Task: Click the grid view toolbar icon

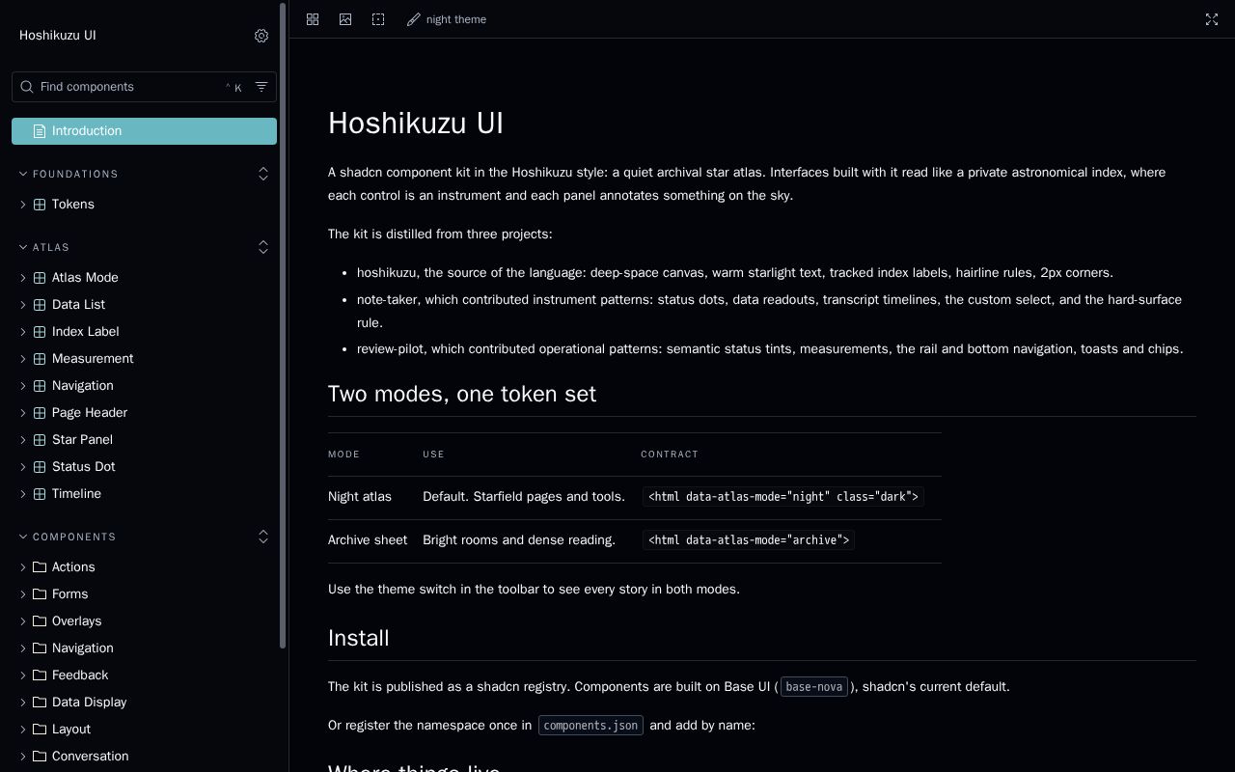Action: point(313,19)
